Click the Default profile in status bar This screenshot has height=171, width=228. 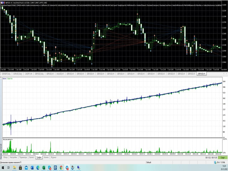coord(149,162)
